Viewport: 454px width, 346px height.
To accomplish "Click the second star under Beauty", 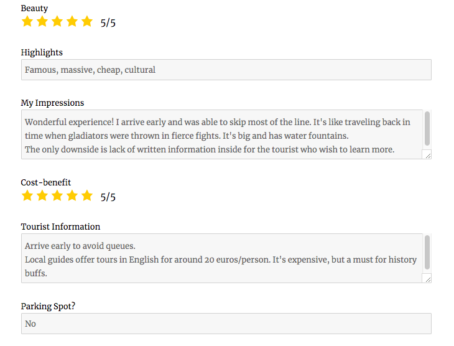I will pos(42,22).
